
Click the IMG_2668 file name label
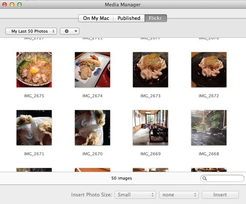pos(209,154)
